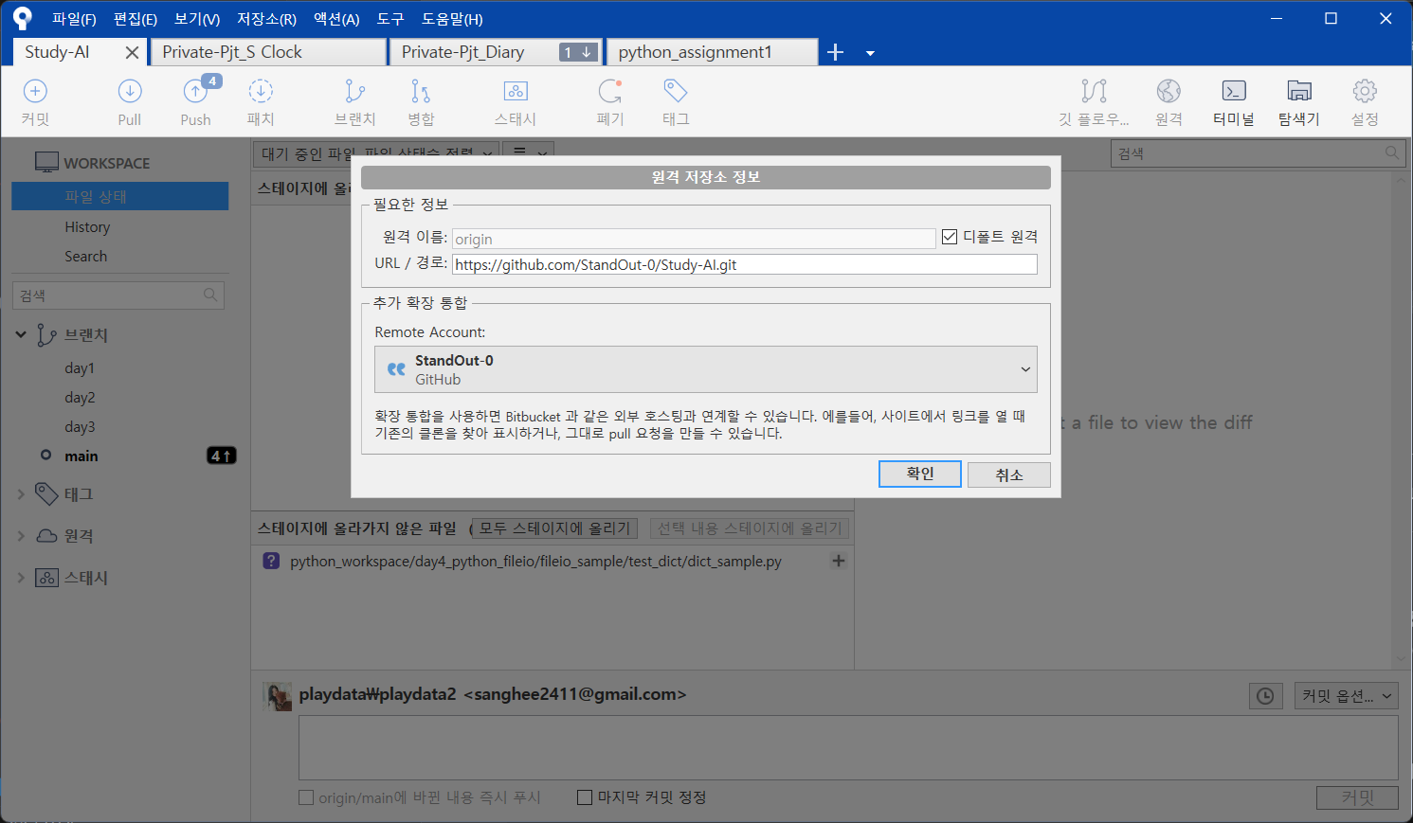Open the Settings (설정) gear icon
1413x823 pixels.
click(1365, 101)
